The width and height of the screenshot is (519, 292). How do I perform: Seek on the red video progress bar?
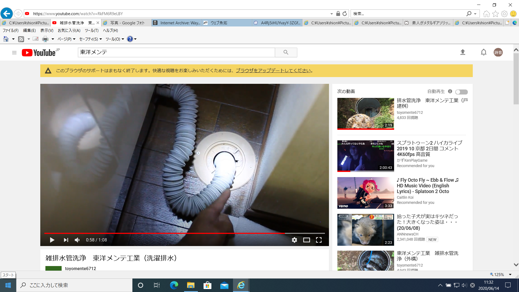(162, 233)
